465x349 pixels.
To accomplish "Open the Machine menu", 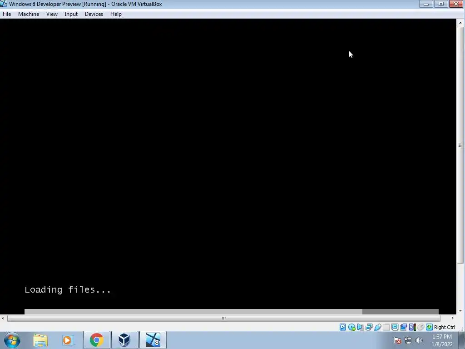I will 29,14.
